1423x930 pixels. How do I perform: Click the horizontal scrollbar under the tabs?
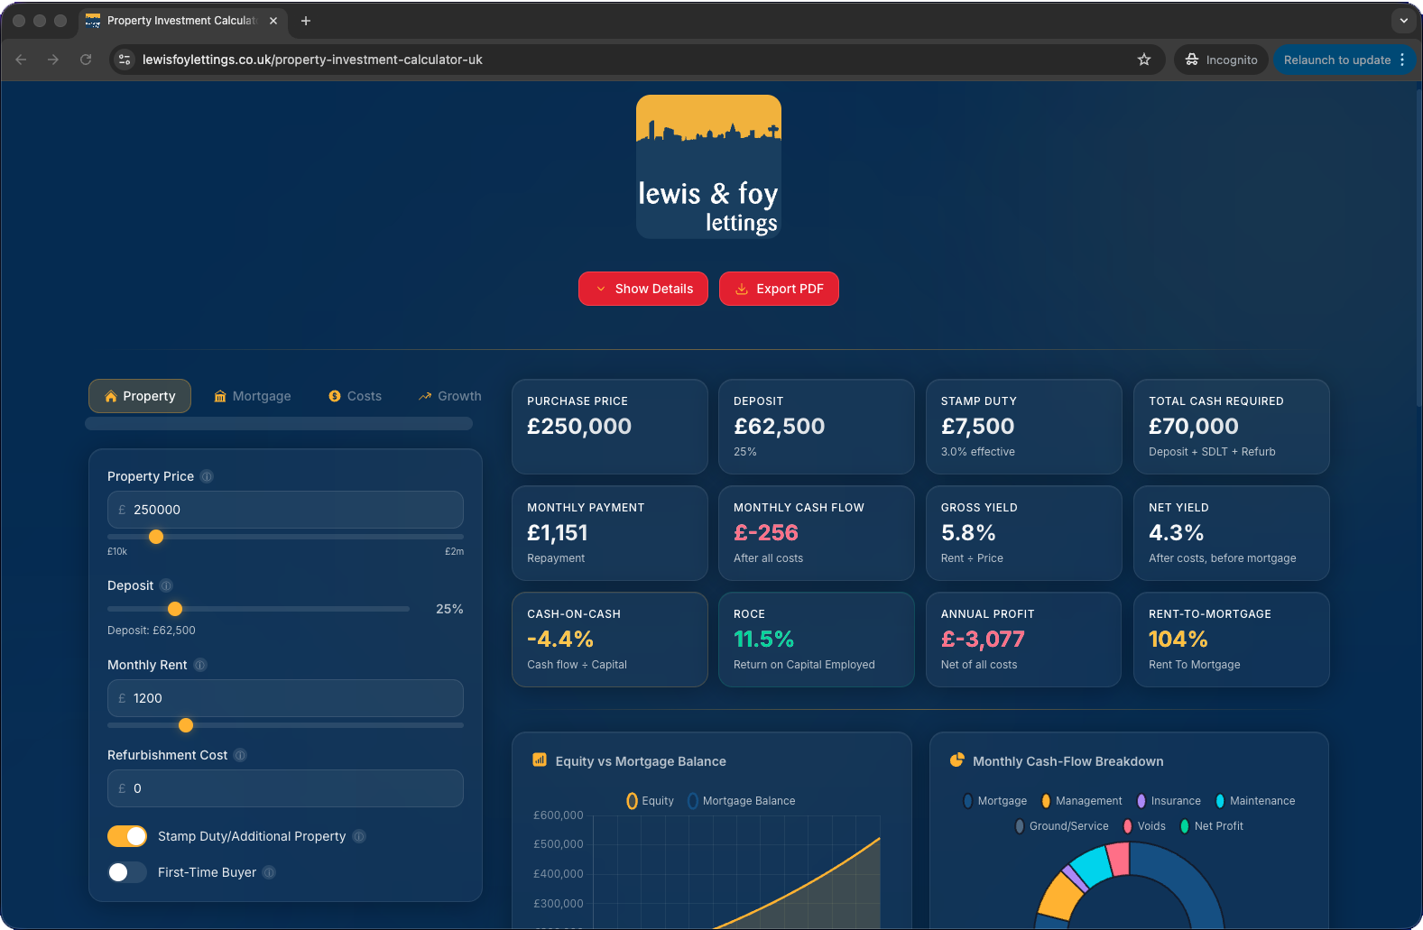click(279, 424)
